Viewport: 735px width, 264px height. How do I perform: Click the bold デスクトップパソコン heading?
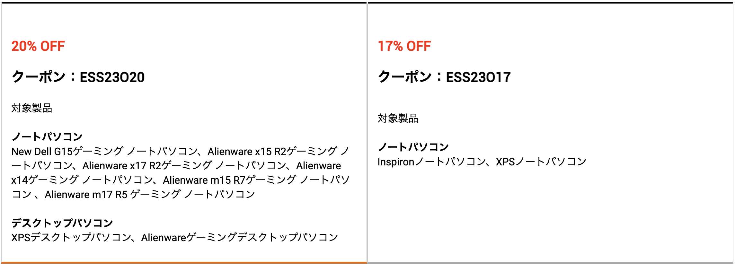(62, 223)
